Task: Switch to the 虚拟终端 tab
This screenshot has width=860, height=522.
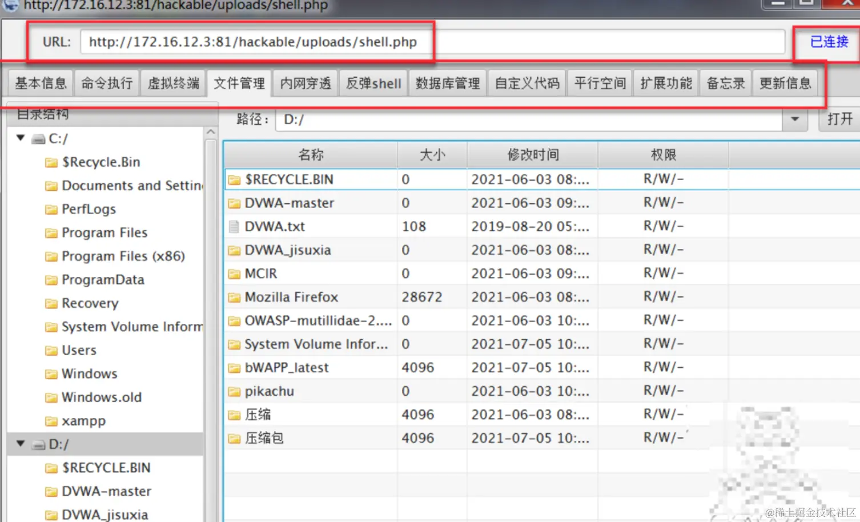Action: [x=173, y=83]
